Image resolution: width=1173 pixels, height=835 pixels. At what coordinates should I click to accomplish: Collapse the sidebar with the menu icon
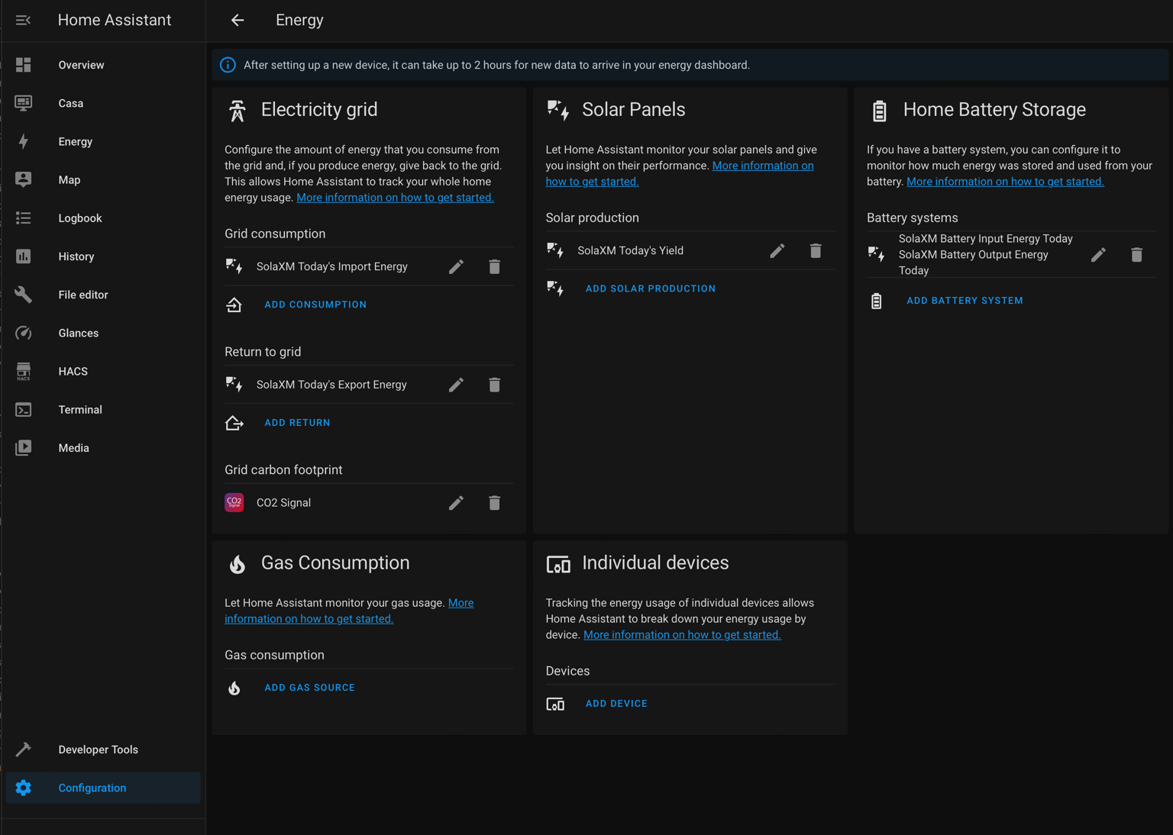(x=23, y=20)
